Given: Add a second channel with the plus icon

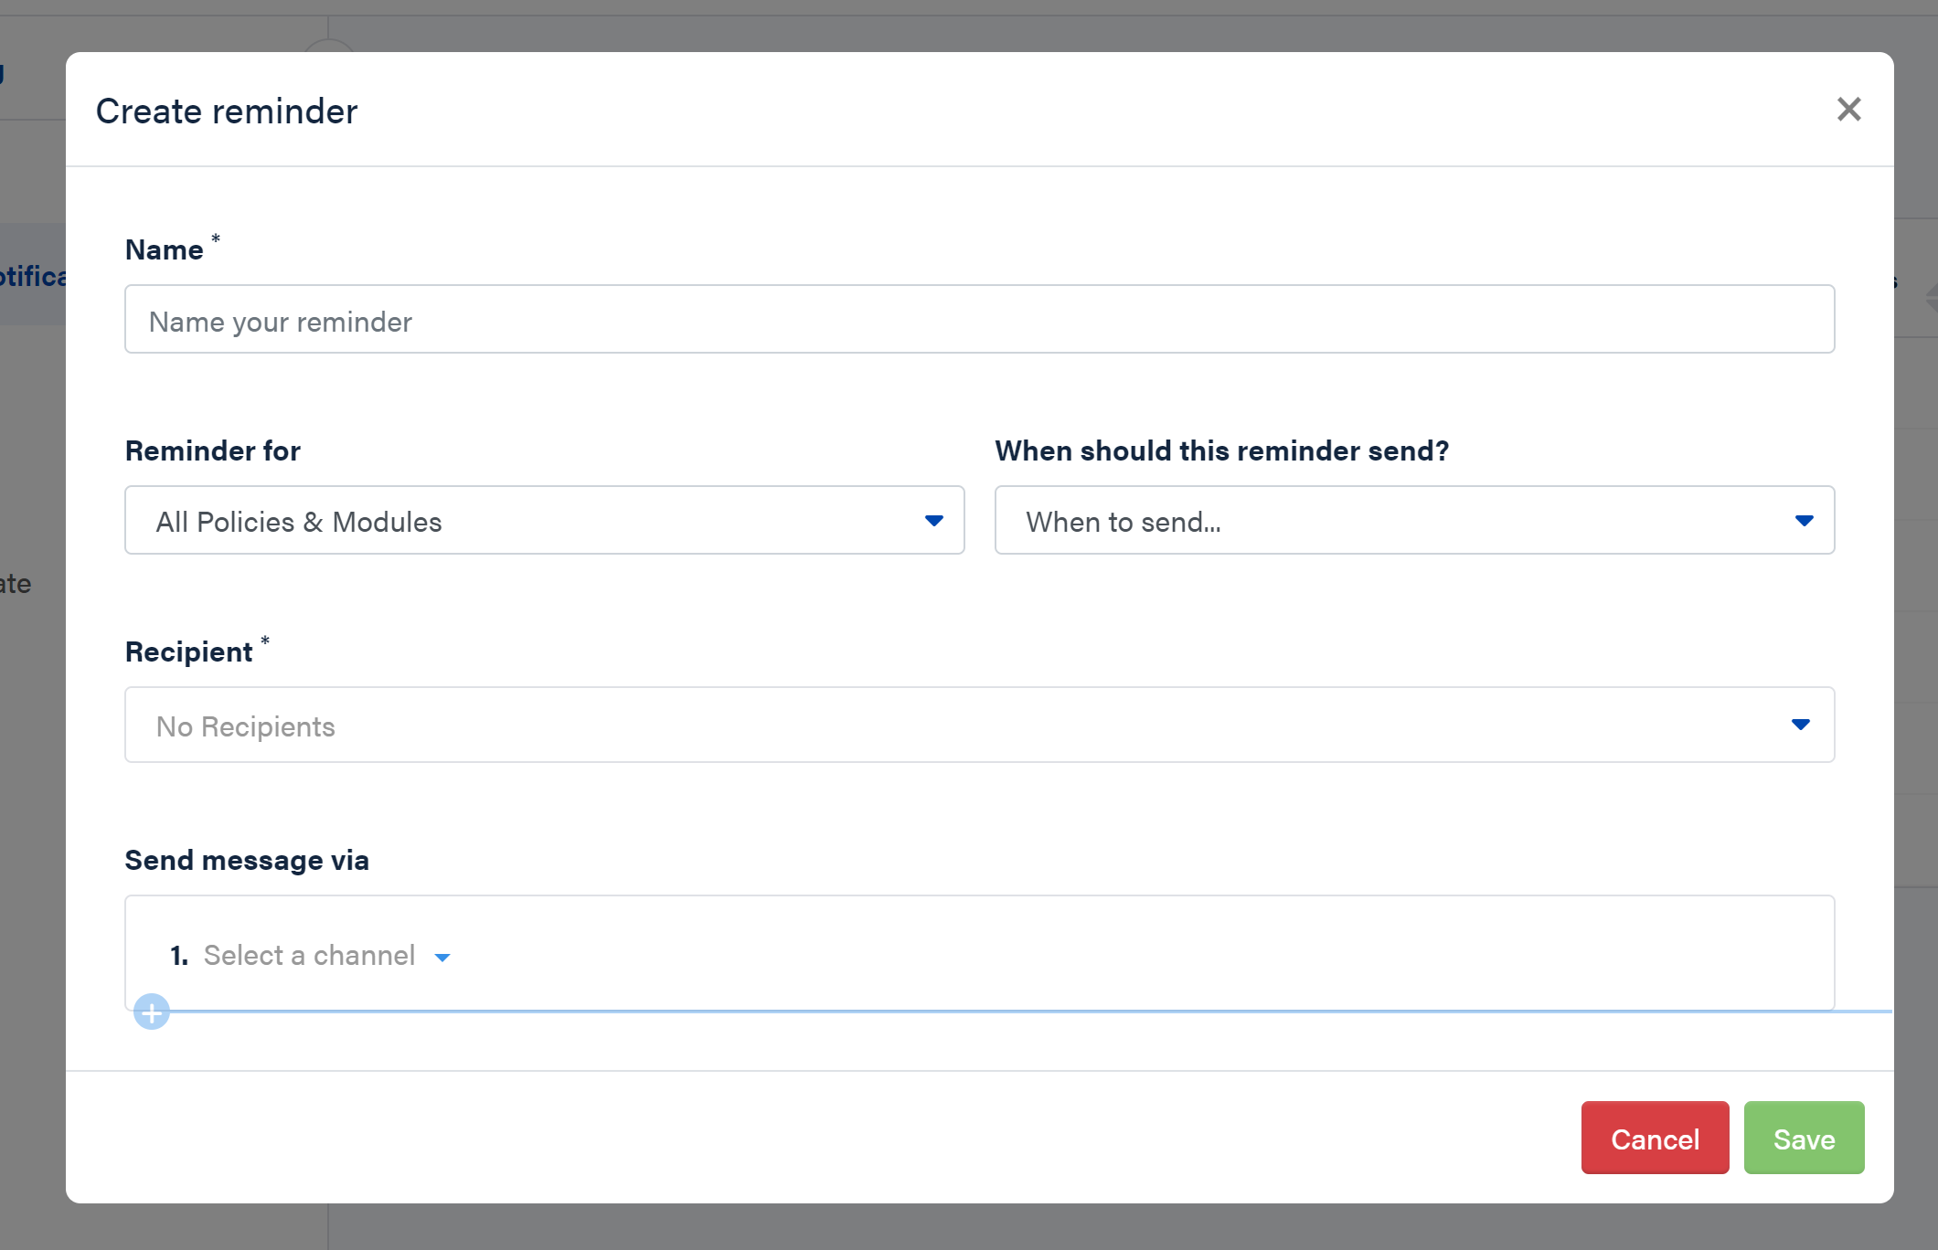Looking at the screenshot, I should (152, 1012).
